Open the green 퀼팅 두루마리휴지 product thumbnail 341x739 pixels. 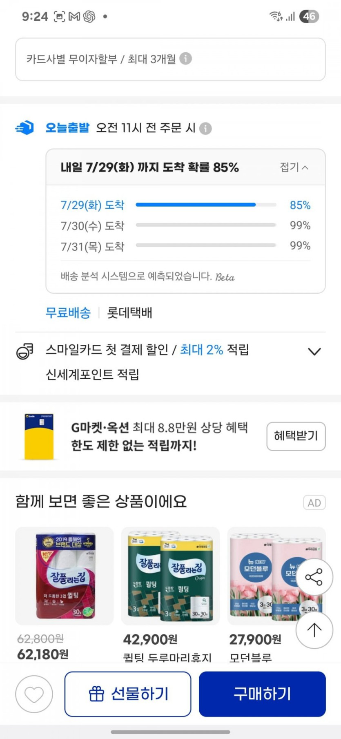pos(170,576)
